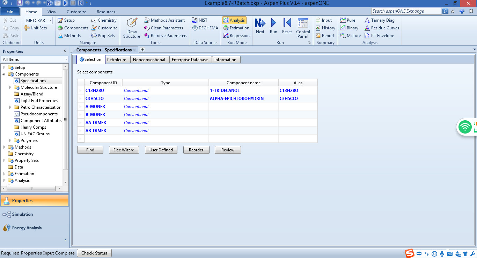Open the File menu
This screenshot has height=258, width=477.
(x=10, y=12)
